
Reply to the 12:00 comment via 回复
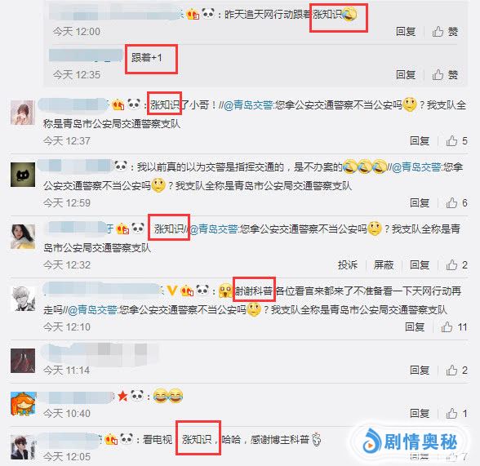[x=406, y=32]
